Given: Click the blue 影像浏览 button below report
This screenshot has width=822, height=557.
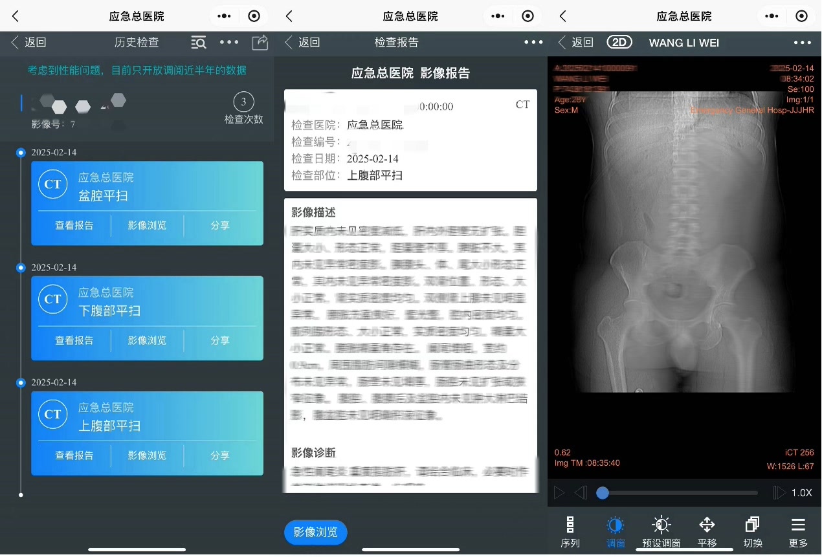Looking at the screenshot, I should point(315,532).
